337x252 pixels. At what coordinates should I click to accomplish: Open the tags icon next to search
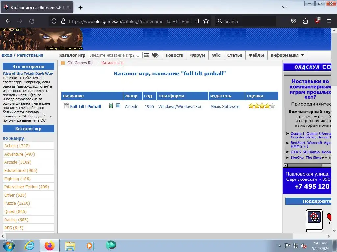click(x=155, y=55)
